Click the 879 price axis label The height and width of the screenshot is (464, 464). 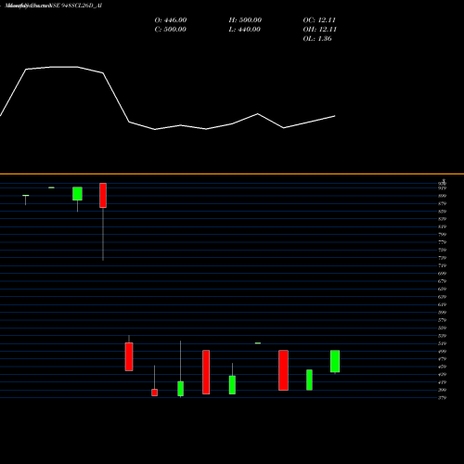click(442, 203)
